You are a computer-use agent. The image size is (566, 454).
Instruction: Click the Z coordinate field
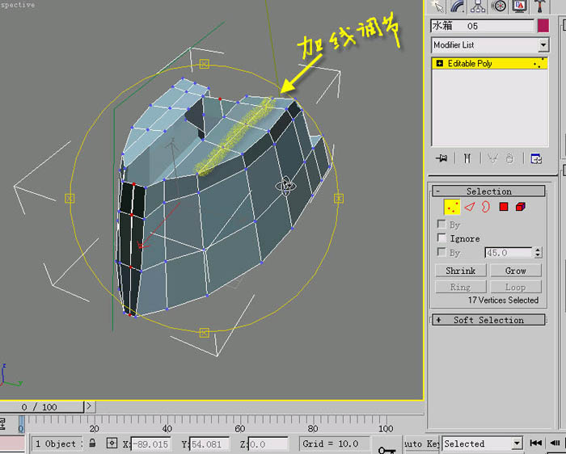pyautogui.click(x=268, y=444)
